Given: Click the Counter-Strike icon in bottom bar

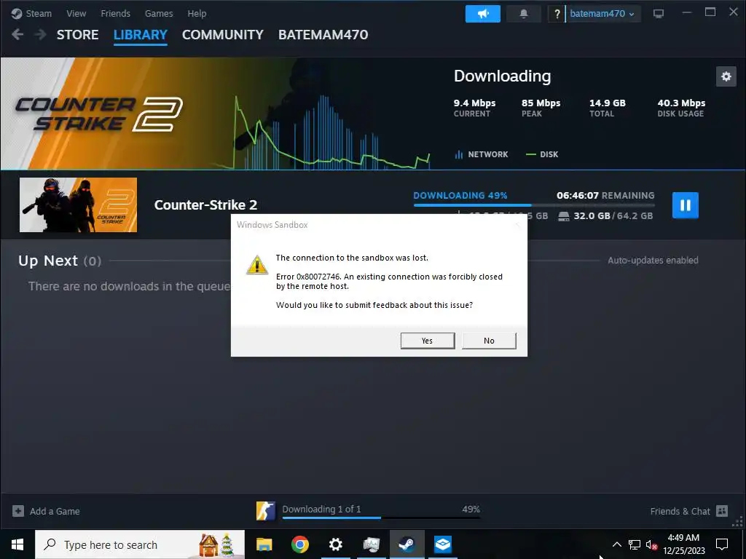Looking at the screenshot, I should 265,511.
